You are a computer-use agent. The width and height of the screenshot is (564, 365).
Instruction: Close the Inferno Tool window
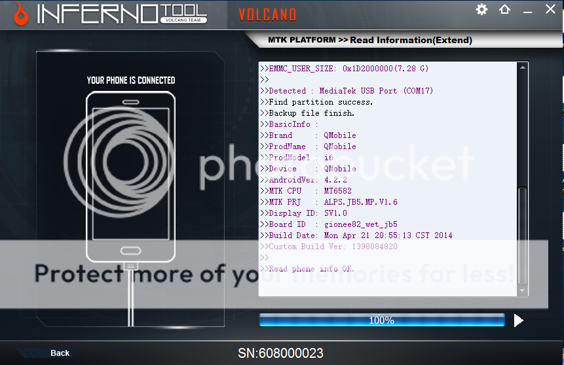pyautogui.click(x=550, y=9)
